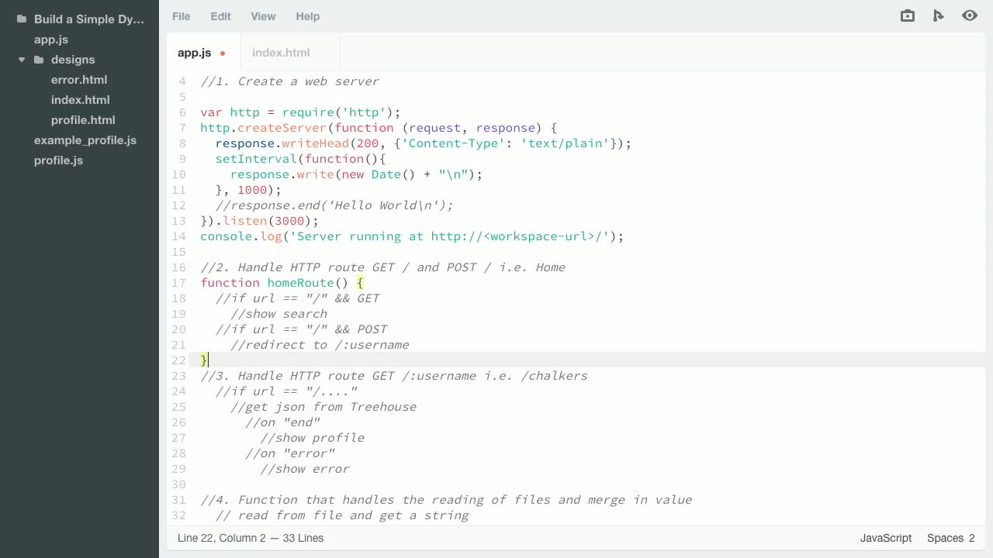Open error.html from the sidebar

click(x=79, y=80)
